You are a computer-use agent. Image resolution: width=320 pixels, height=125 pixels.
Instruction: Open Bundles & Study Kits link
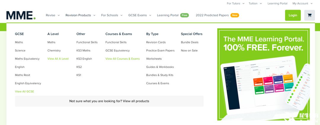pos(160,75)
